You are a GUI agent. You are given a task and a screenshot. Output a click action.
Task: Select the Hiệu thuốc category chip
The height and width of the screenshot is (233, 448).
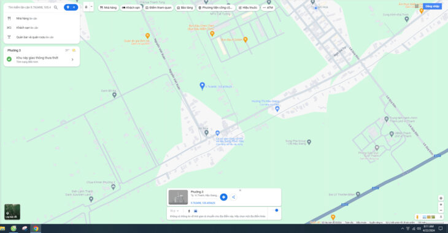click(248, 8)
